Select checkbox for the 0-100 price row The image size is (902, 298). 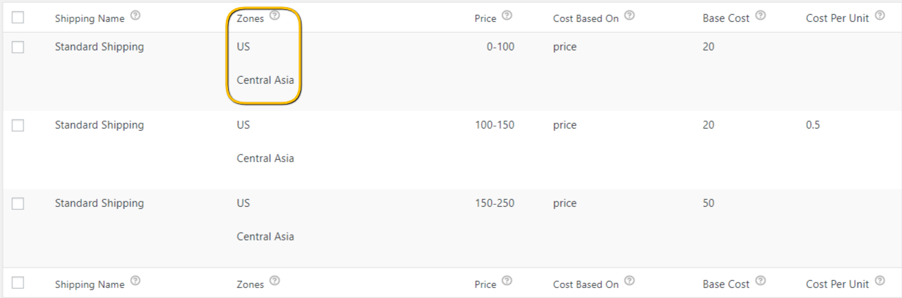pos(18,47)
